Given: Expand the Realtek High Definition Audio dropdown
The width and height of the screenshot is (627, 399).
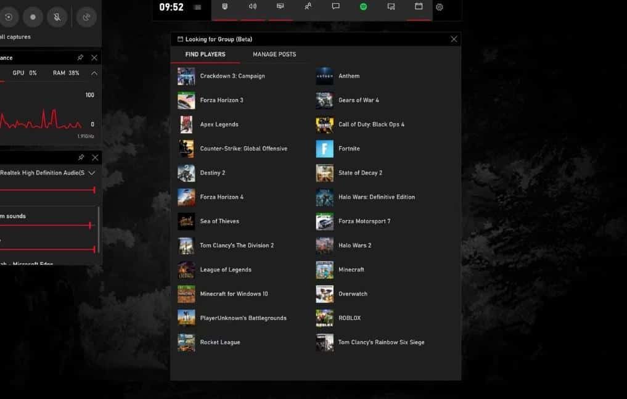Looking at the screenshot, I should (x=92, y=173).
